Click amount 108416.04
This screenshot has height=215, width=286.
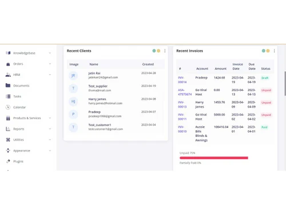click(x=221, y=127)
